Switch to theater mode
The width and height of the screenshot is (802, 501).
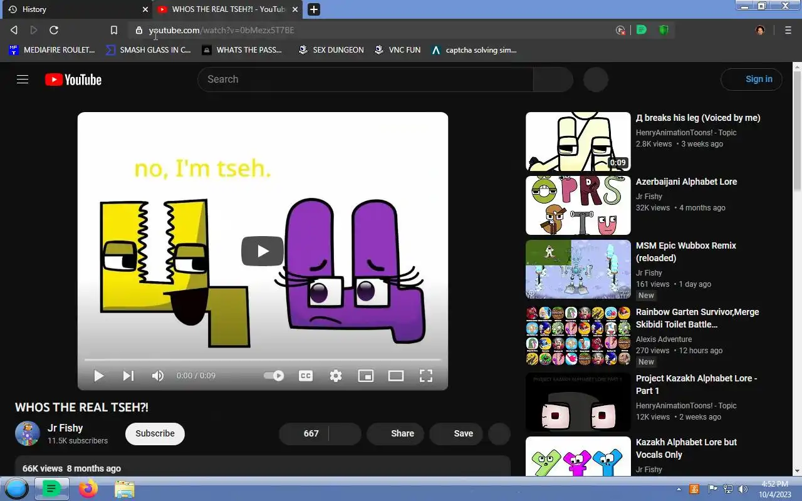[396, 376]
